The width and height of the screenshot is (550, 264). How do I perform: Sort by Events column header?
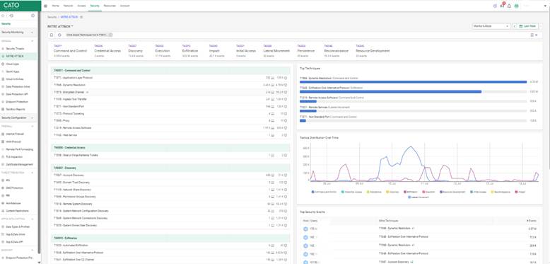(532, 221)
